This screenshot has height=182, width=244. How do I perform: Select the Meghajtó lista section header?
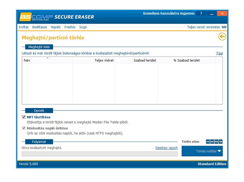39,47
